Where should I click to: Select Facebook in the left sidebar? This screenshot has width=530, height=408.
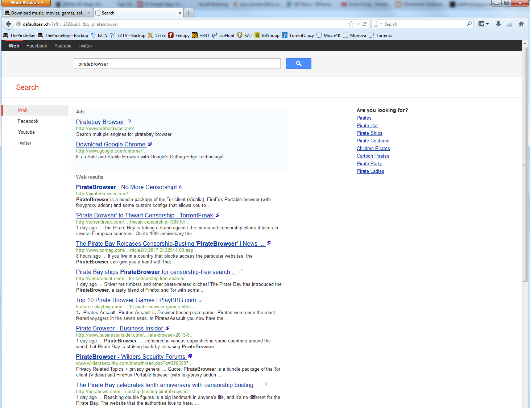click(28, 121)
